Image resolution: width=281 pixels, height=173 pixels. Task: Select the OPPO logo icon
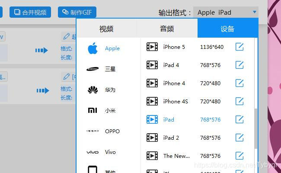[93, 131]
